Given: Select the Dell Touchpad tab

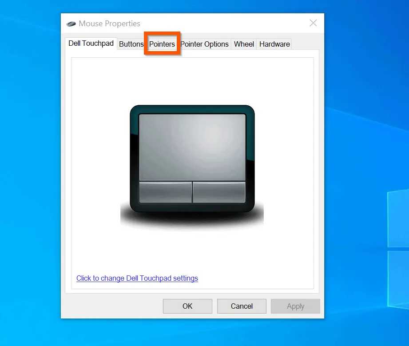Looking at the screenshot, I should 91,44.
